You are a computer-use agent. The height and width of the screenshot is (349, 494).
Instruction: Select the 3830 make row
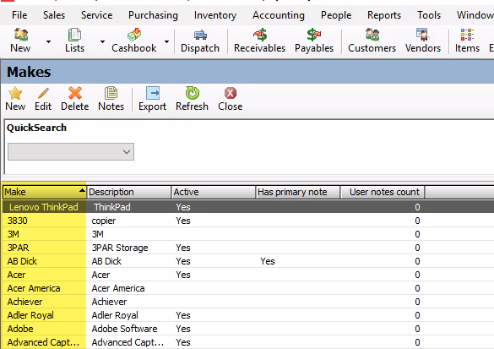pos(248,221)
